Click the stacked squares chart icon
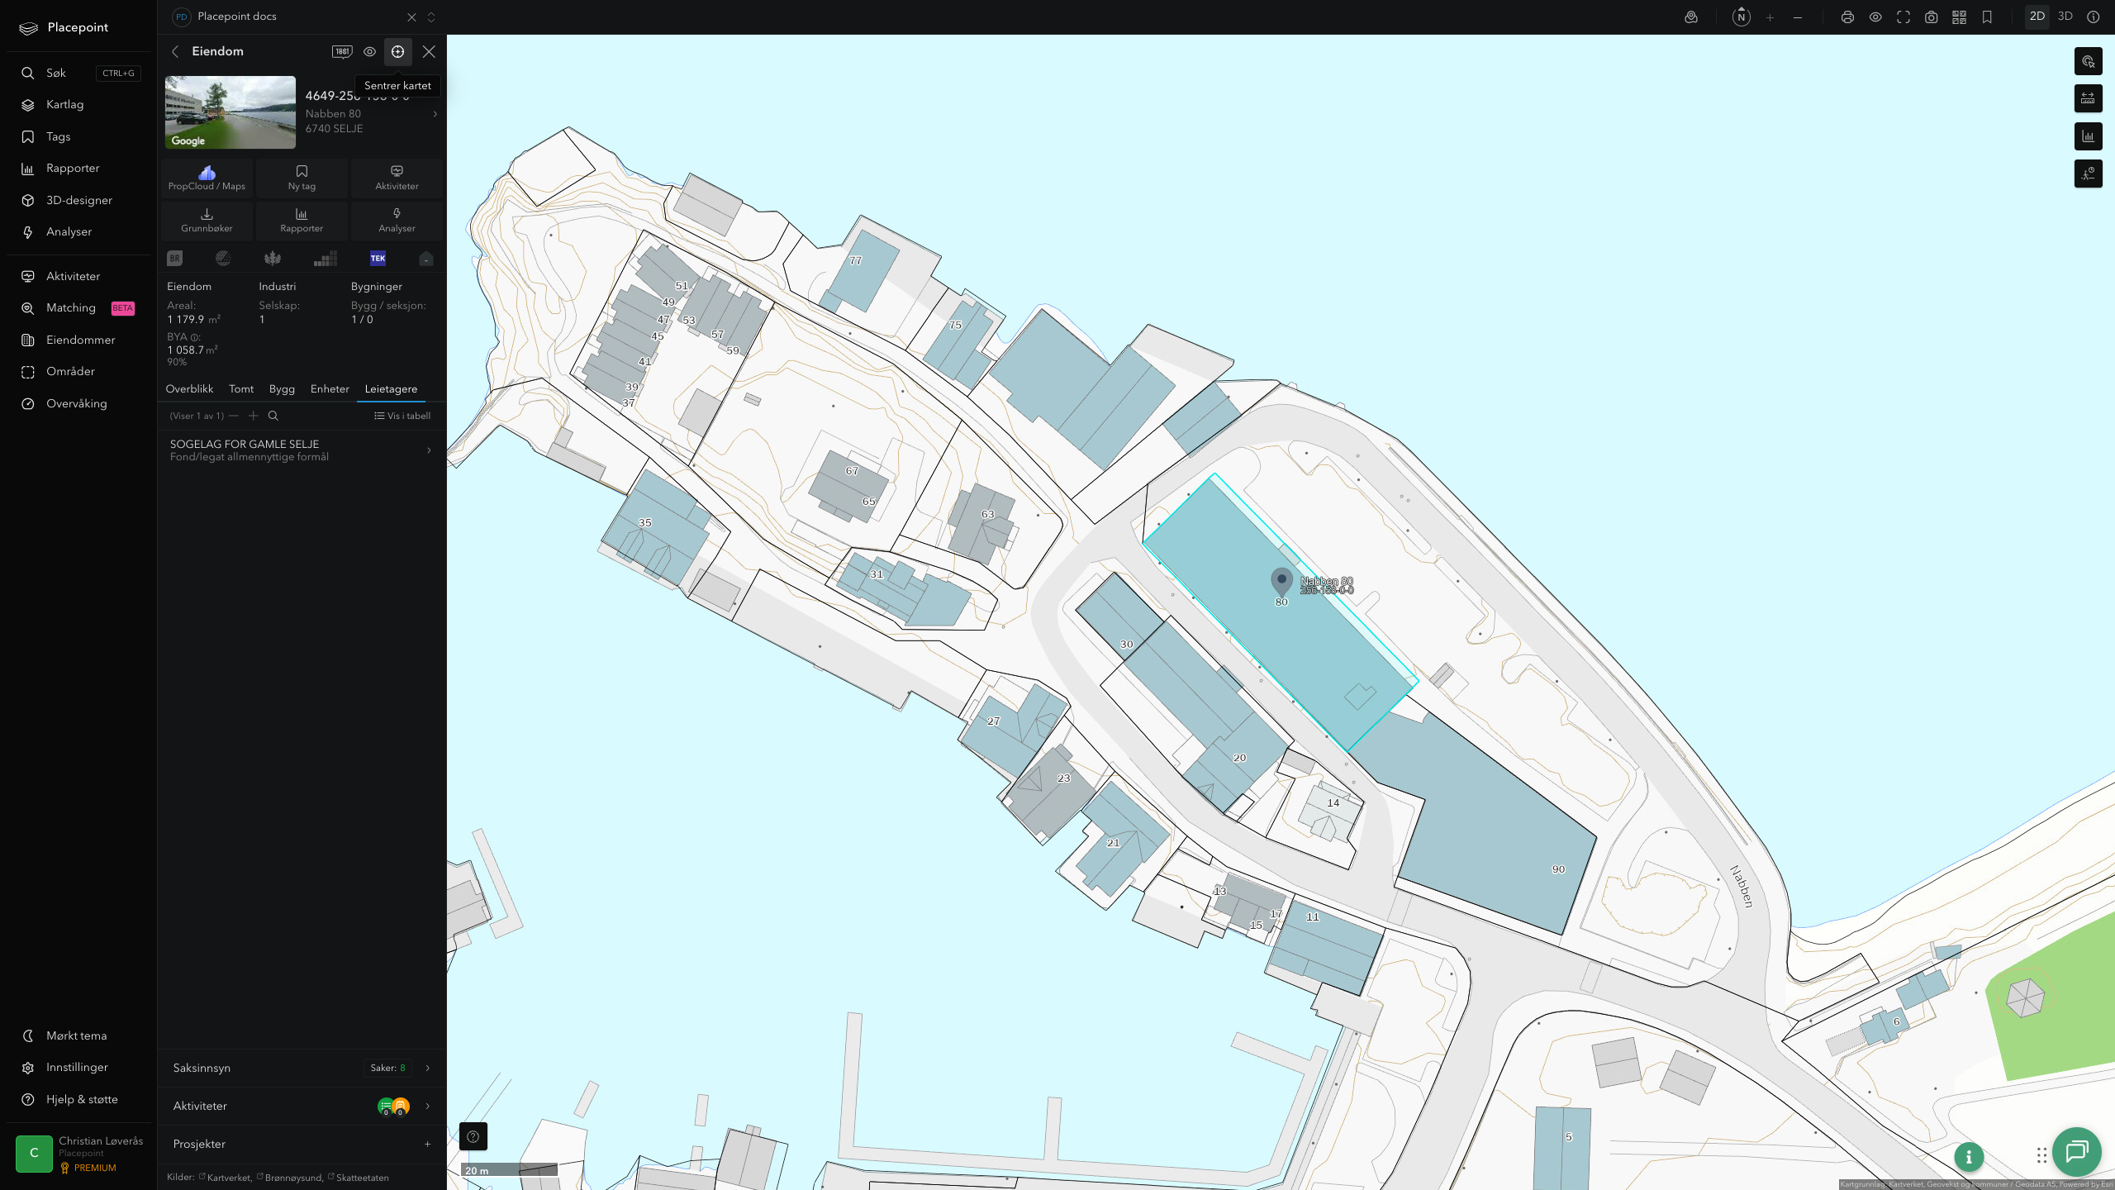Image resolution: width=2115 pixels, height=1190 pixels. pos(326,259)
